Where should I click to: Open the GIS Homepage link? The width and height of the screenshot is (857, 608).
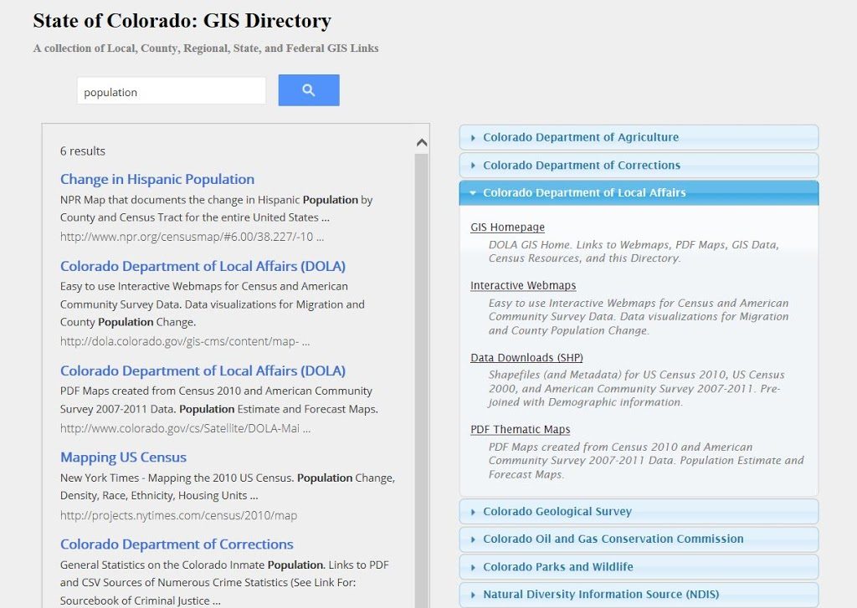507,227
